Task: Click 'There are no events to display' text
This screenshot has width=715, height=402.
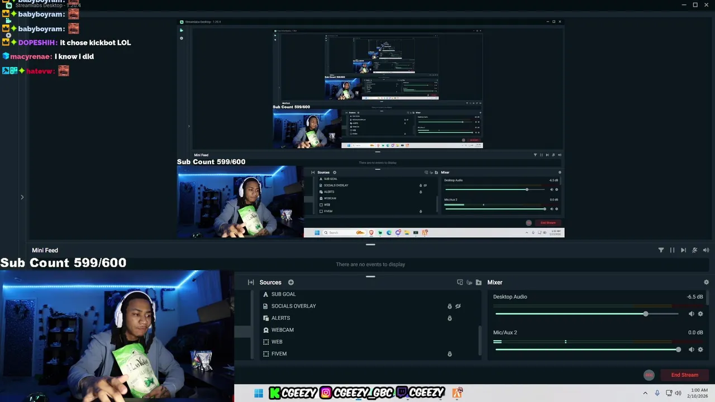Action: pyautogui.click(x=370, y=265)
